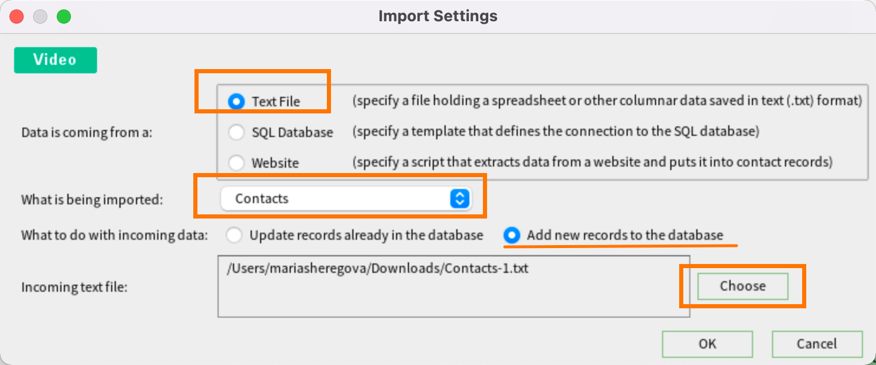Open the green Video help button
This screenshot has height=365, width=876.
pos(55,60)
